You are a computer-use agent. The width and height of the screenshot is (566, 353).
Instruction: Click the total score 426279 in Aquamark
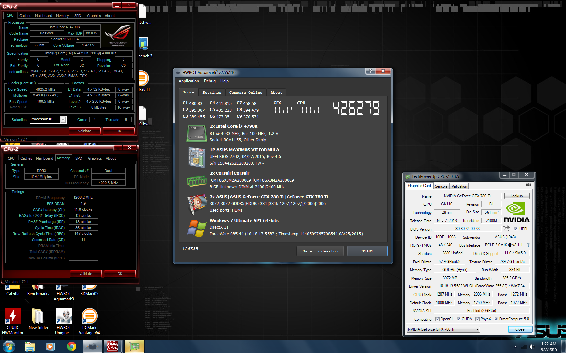click(356, 108)
